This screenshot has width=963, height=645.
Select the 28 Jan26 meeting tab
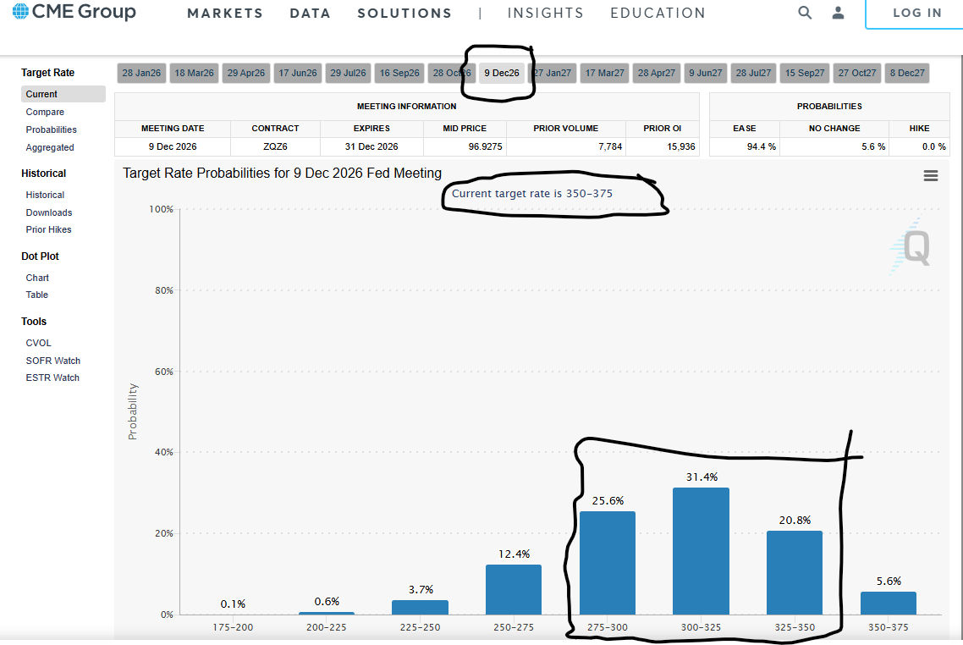pyautogui.click(x=141, y=73)
